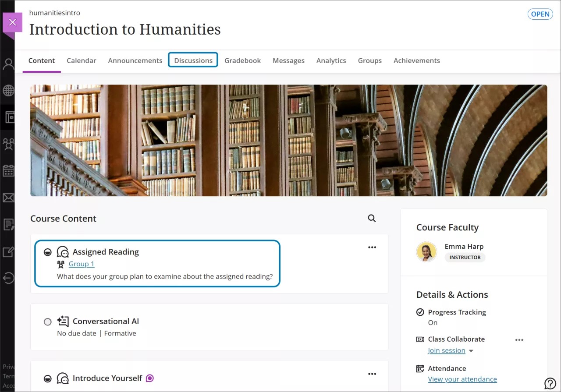The height and width of the screenshot is (392, 561).
Task: Open View your attendance link
Action: click(x=462, y=379)
